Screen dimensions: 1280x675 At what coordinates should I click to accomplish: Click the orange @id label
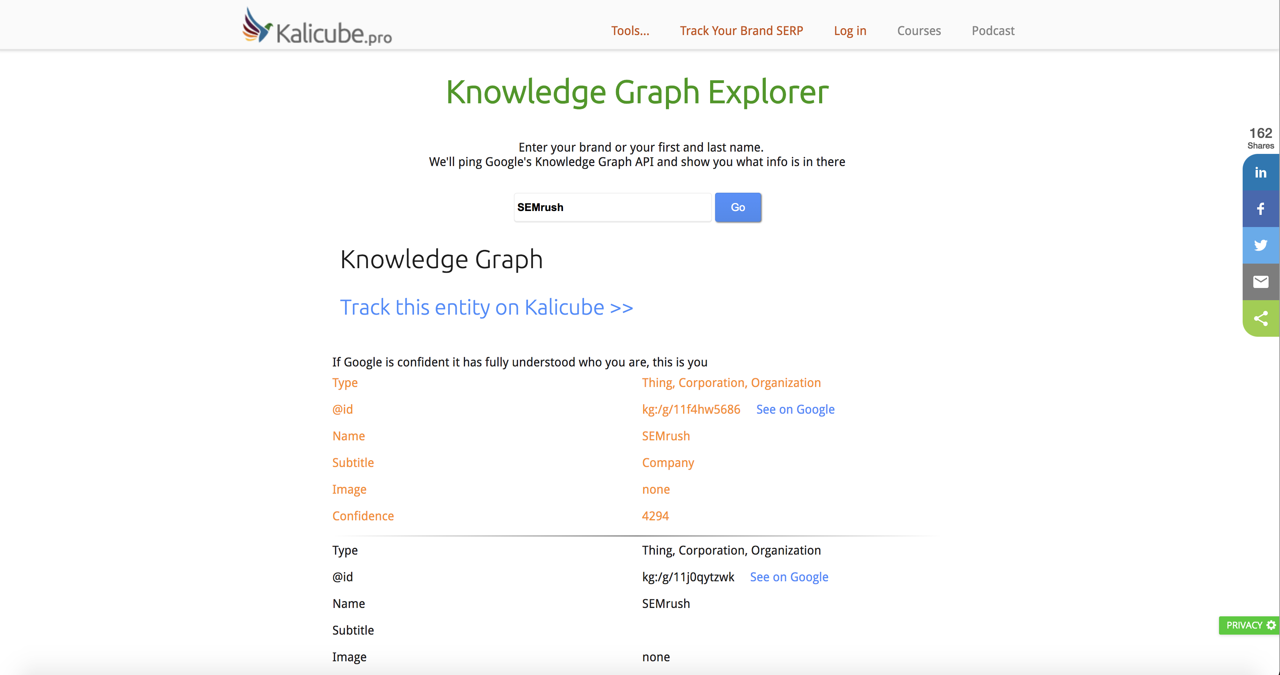(342, 409)
